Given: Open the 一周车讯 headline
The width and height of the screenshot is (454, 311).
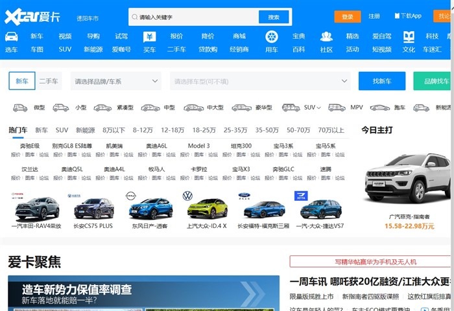Looking at the screenshot, I should [x=370, y=281].
